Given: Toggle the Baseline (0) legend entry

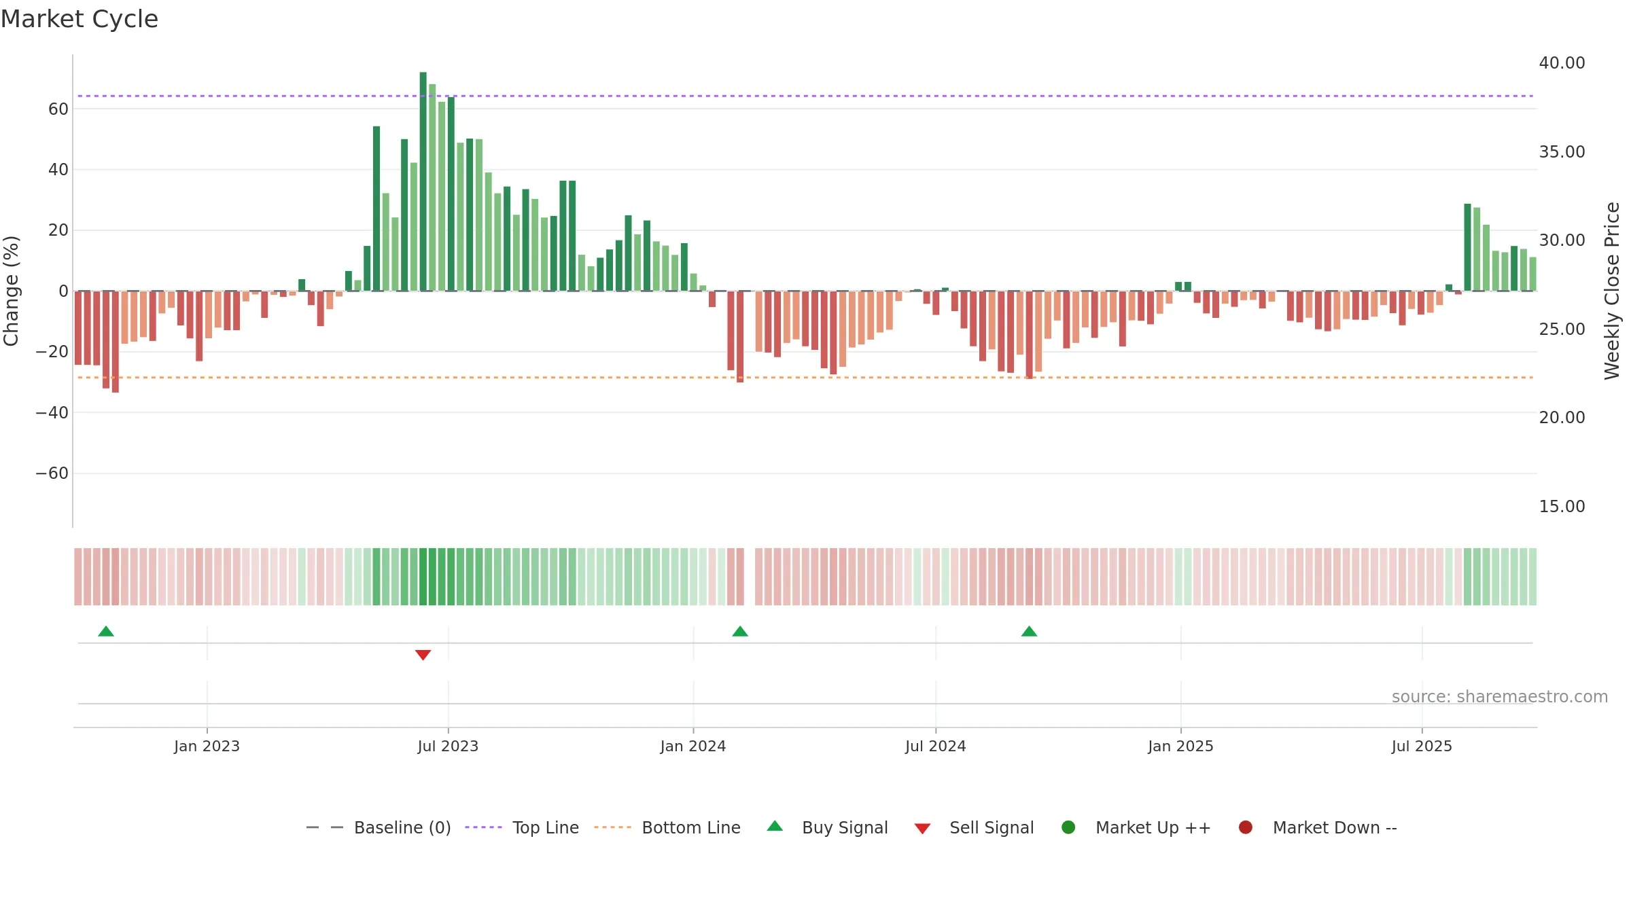Looking at the screenshot, I should (x=379, y=827).
